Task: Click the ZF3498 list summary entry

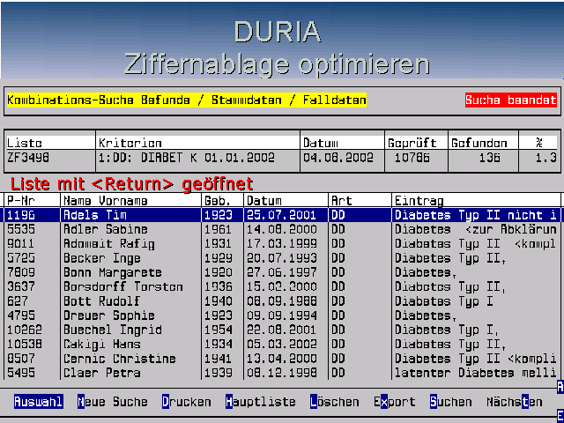Action: point(28,159)
